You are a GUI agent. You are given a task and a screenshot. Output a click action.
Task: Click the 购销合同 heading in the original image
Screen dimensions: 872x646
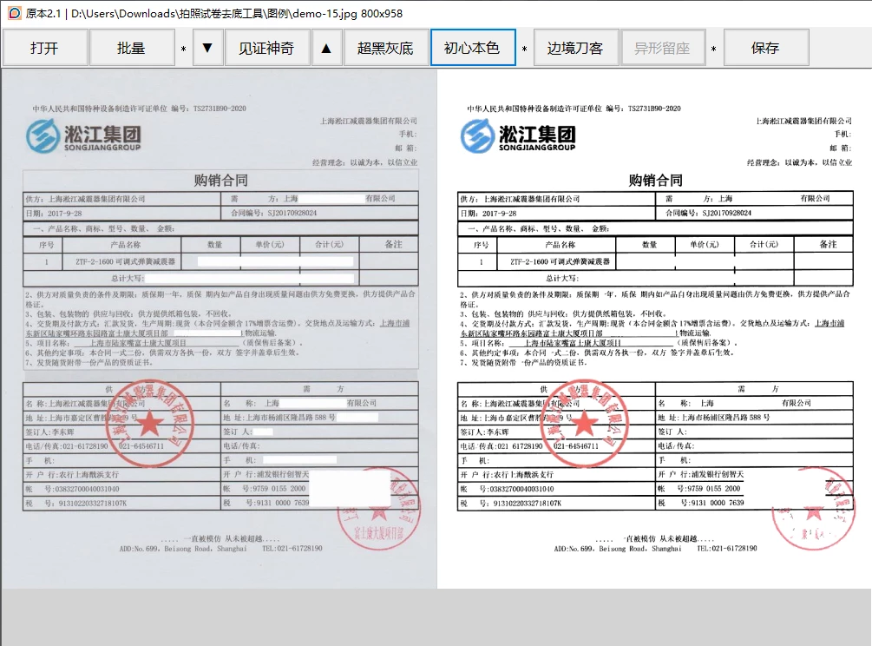[220, 181]
